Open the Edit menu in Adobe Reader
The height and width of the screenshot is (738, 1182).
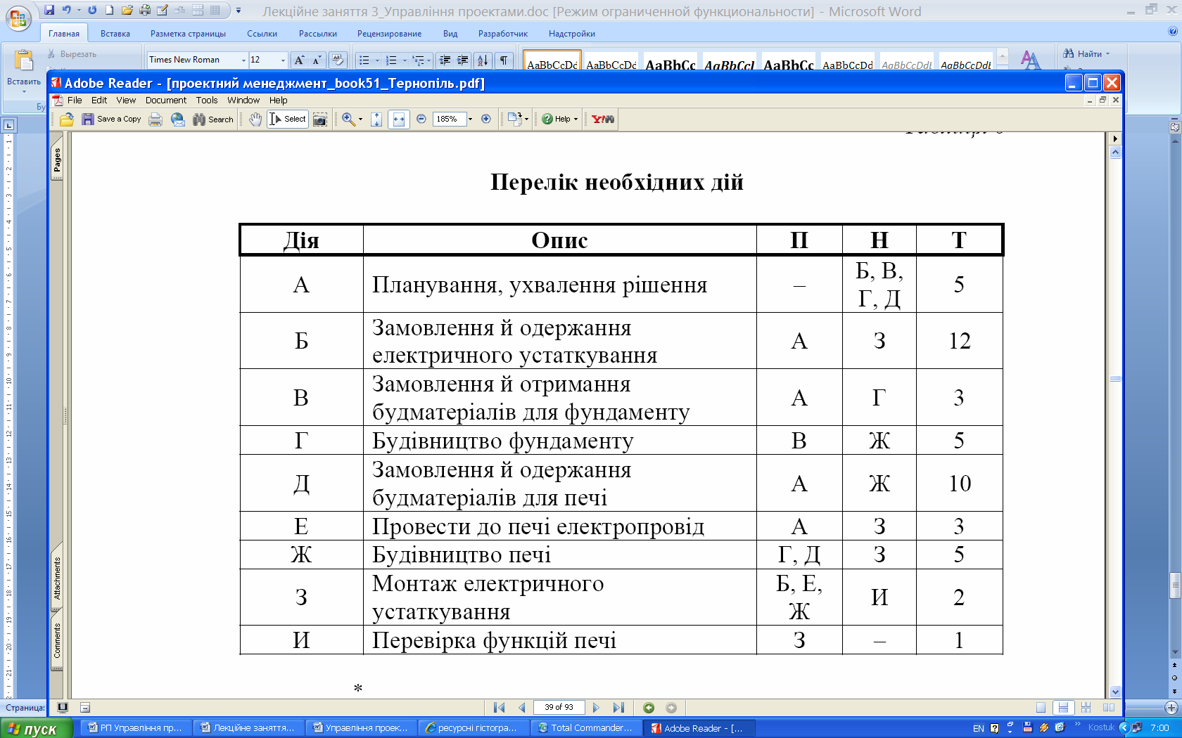pyautogui.click(x=99, y=101)
